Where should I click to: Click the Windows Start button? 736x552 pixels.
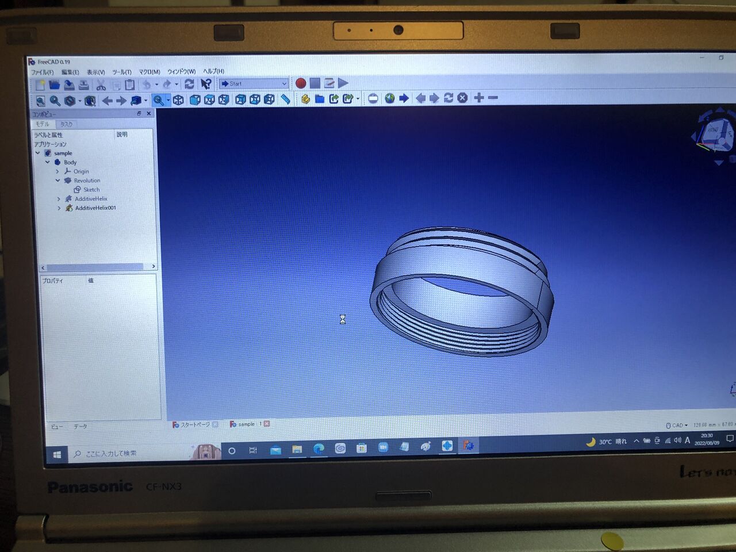point(57,455)
